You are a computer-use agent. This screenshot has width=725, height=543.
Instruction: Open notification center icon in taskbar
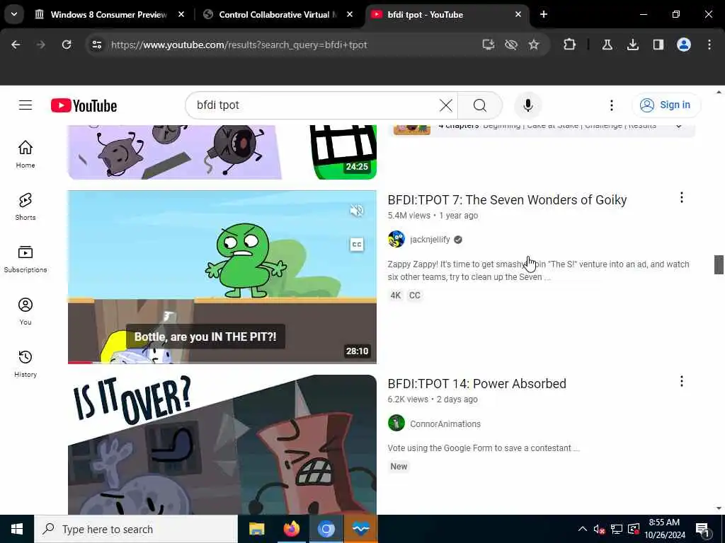[x=702, y=529]
